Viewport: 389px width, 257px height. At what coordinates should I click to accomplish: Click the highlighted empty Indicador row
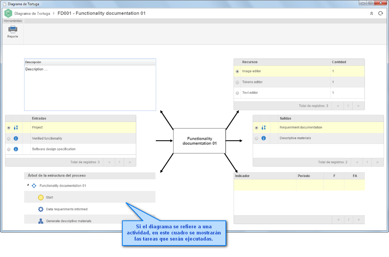coord(299,185)
